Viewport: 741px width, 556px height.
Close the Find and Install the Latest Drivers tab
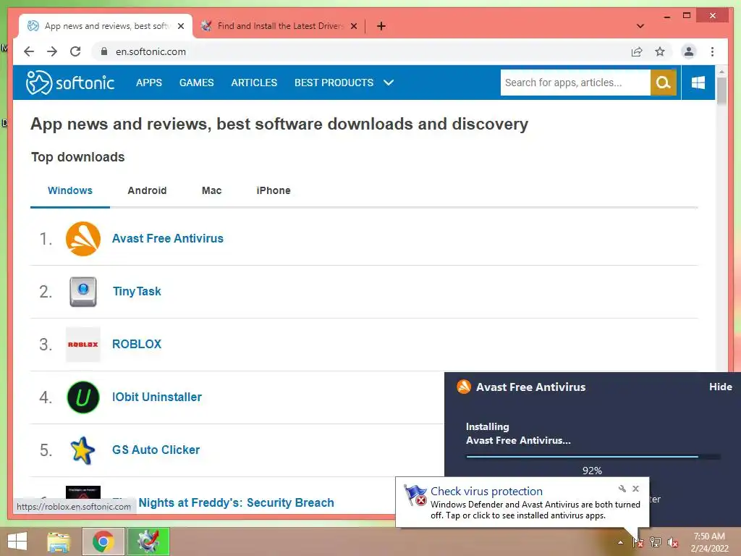click(353, 26)
